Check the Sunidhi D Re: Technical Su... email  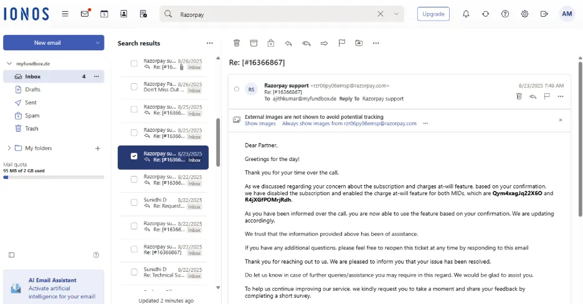134,272
